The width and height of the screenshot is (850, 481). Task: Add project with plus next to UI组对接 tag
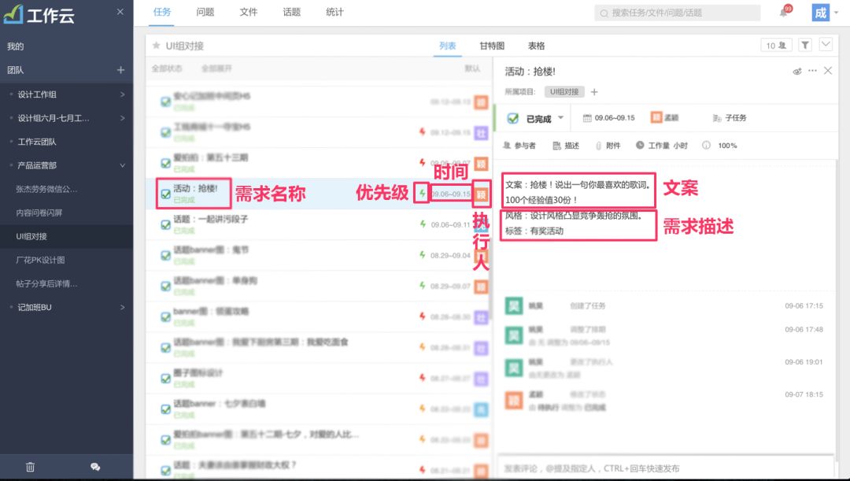pos(594,91)
